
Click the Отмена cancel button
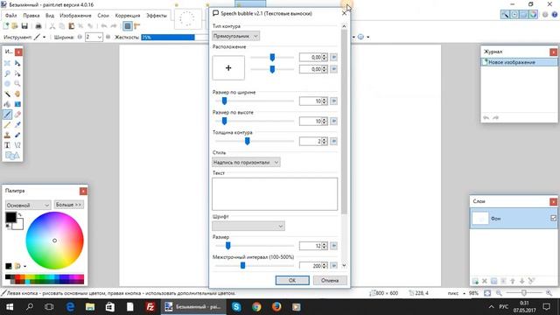click(330, 280)
